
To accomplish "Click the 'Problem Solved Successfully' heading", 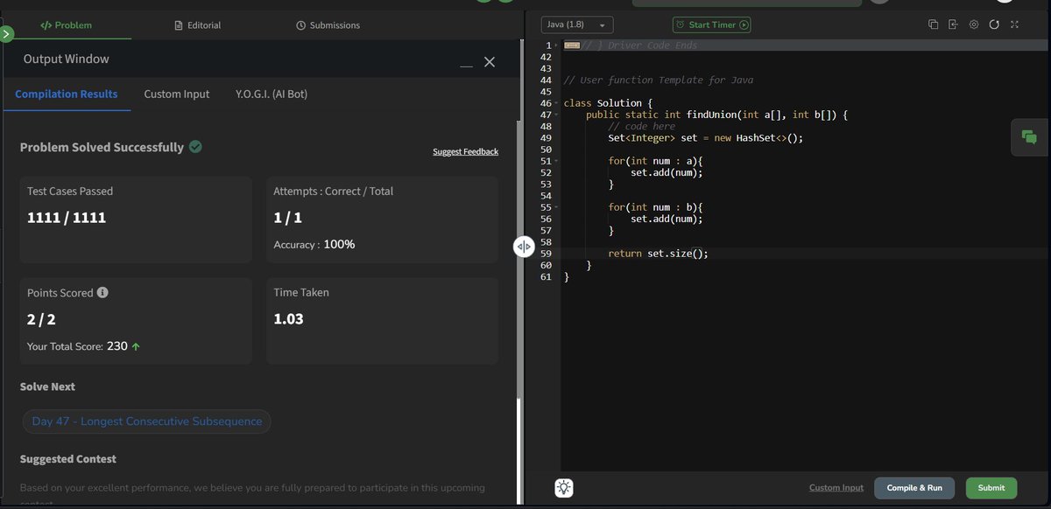I will coord(102,147).
